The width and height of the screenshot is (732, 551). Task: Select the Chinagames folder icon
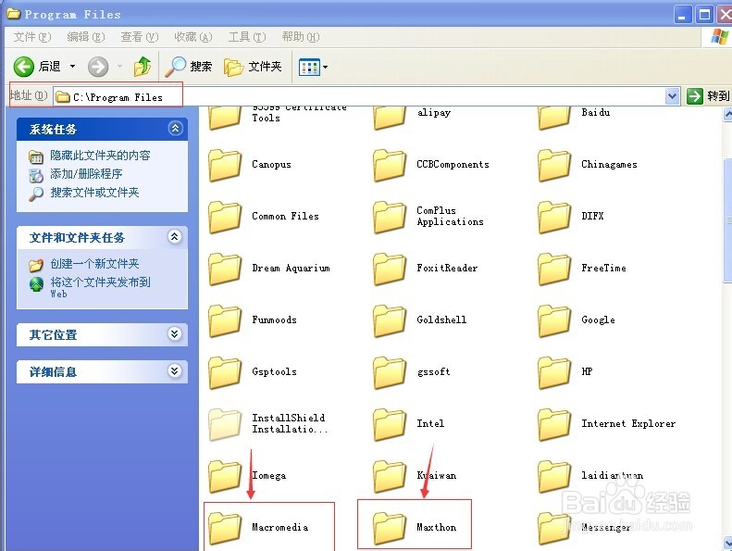(x=553, y=165)
